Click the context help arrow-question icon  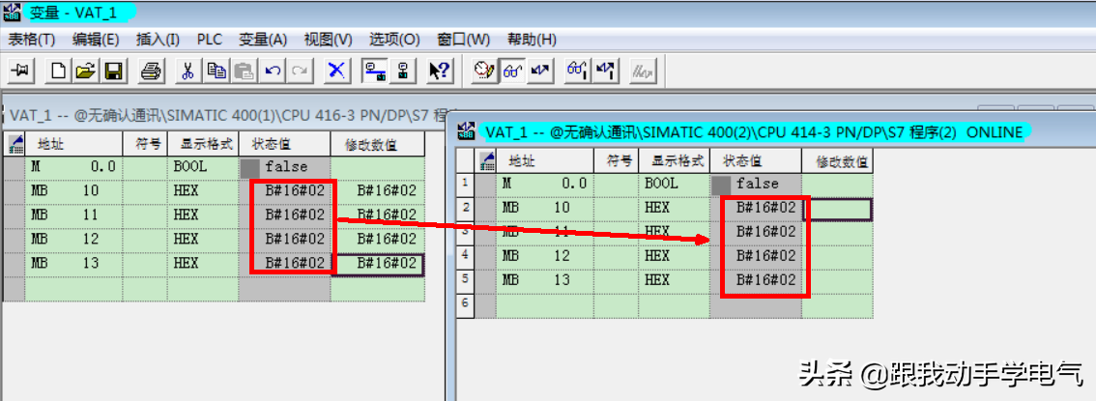[x=440, y=71]
